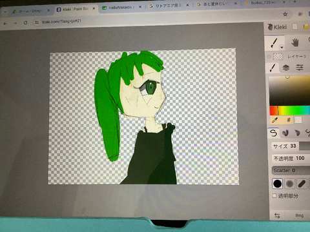Choose the soft blurred brush shape
The width and height of the screenshot is (310, 232).
point(289,184)
